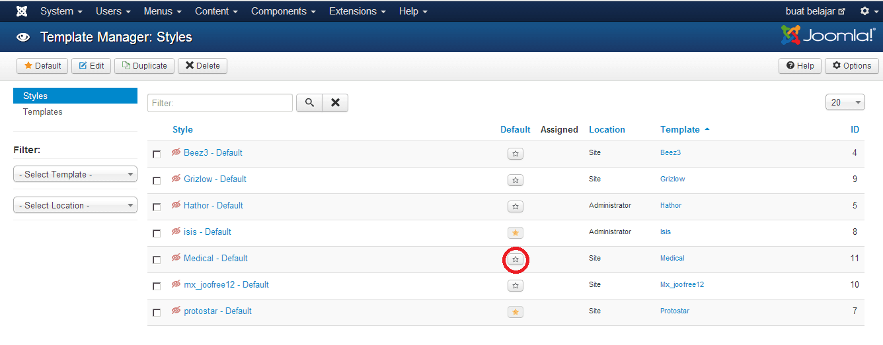Viewport: 883px width, 345px height.
Task: Click the Duplicate toolbar button
Action: (145, 66)
